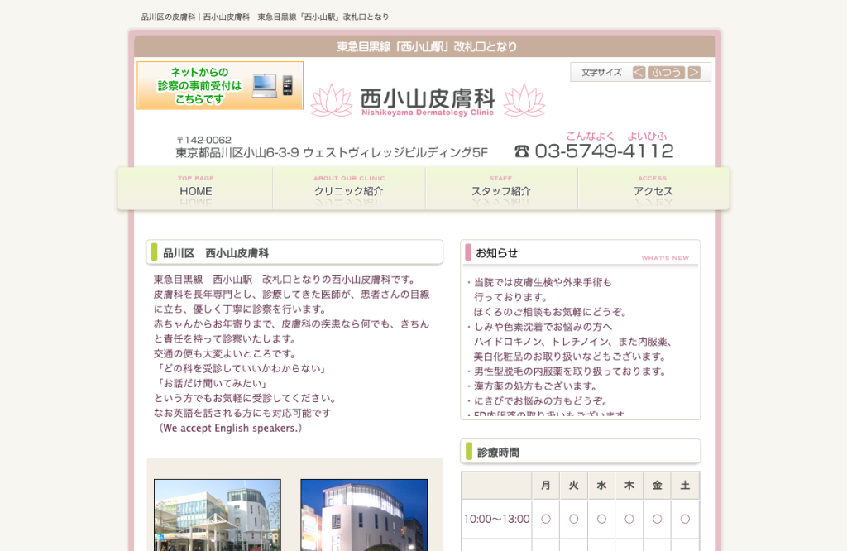Click news item 男性型脱毛の内服薬を取り扱っております
The height and width of the screenshot is (551, 847).
click(x=570, y=371)
